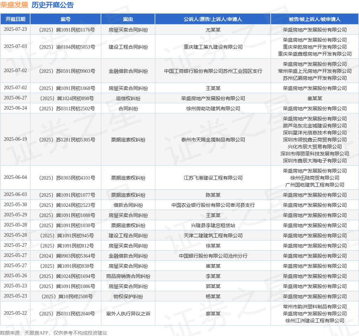This screenshot has height=336, width=359.
Task: Select case number 冀1091民初1030号
Action: pyautogui.click(x=67, y=225)
